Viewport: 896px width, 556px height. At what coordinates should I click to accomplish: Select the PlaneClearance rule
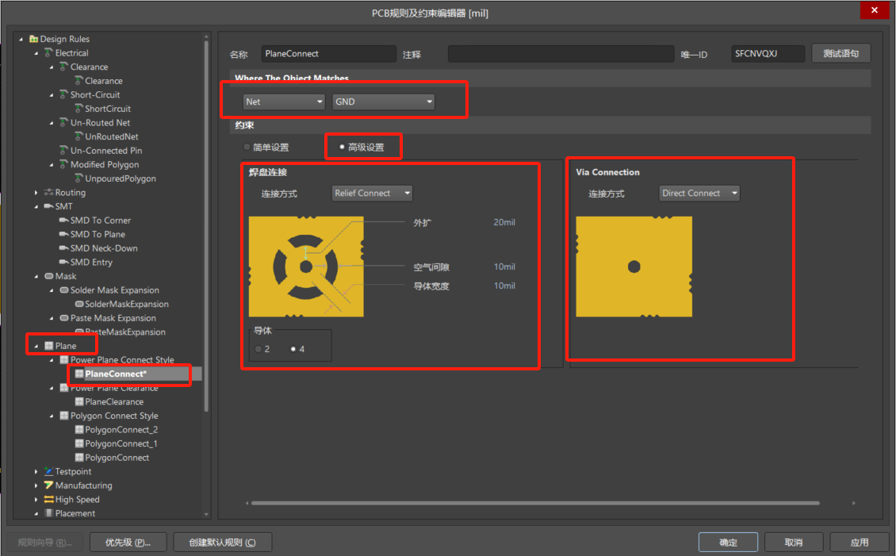pyautogui.click(x=114, y=402)
